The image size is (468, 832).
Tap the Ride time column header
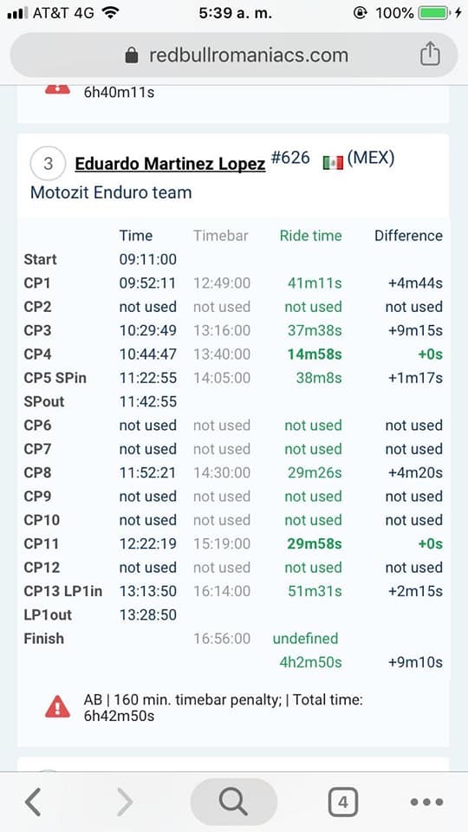(x=310, y=236)
